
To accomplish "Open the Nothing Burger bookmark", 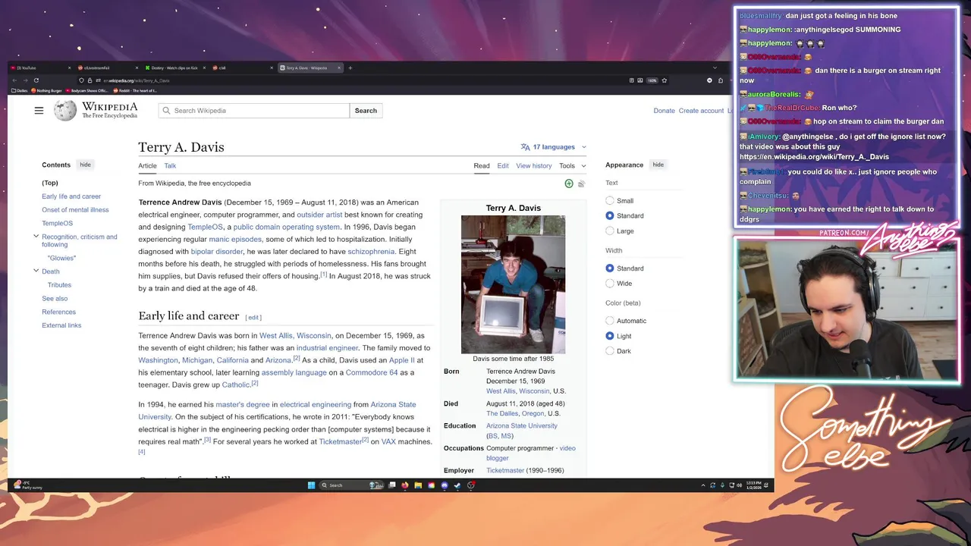I will (x=46, y=91).
